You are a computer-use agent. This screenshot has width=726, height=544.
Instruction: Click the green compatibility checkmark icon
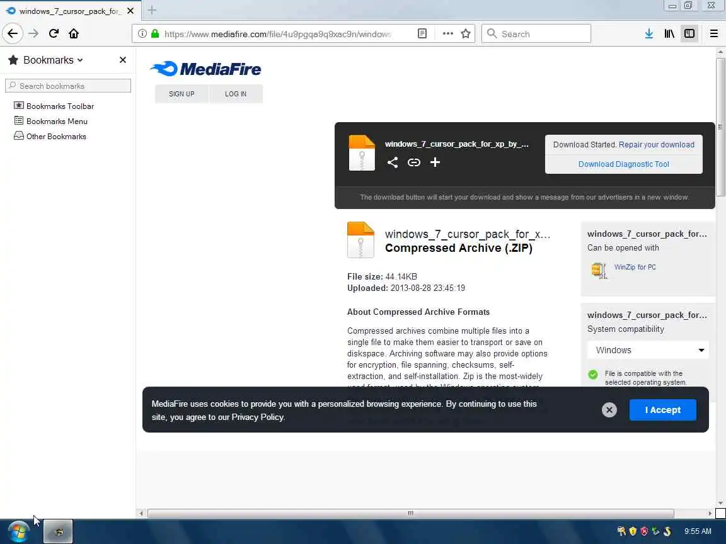592,375
